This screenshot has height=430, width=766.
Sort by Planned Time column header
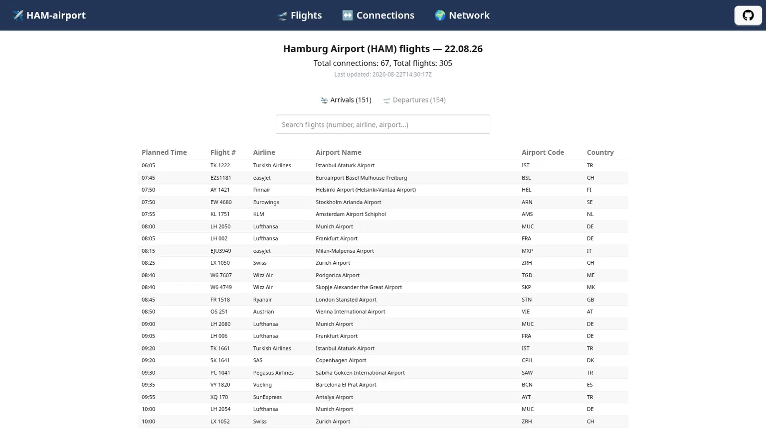164,152
